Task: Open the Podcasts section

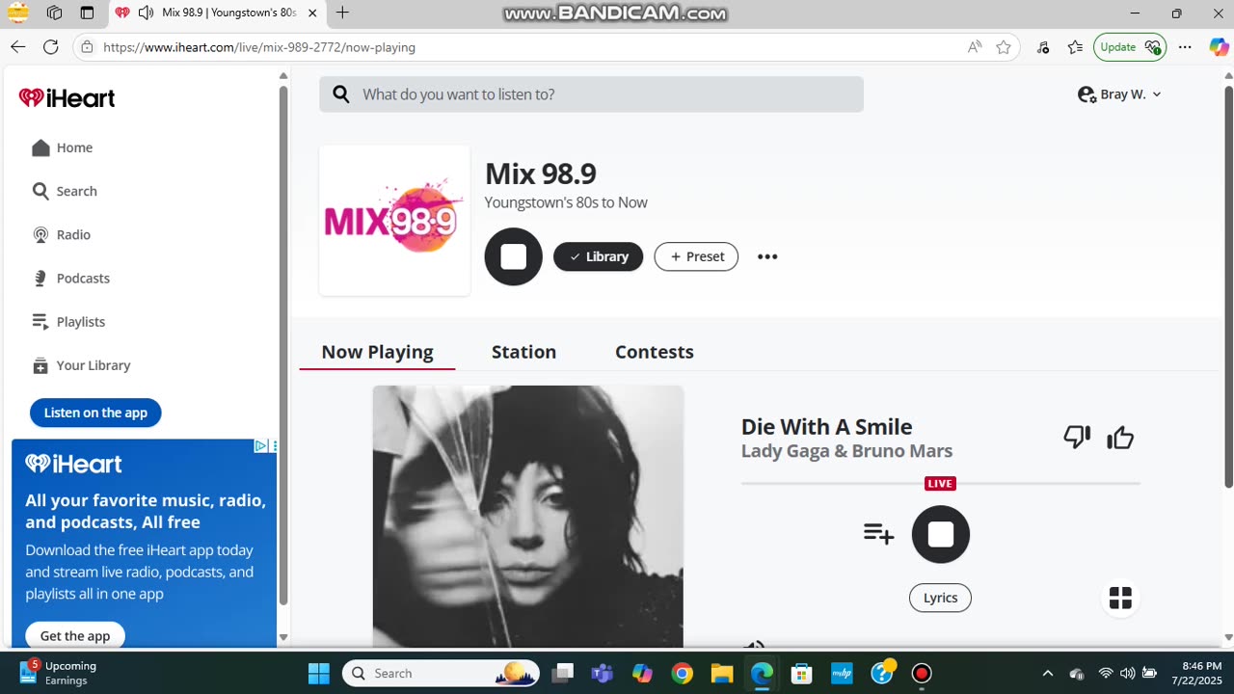Action: point(71,278)
